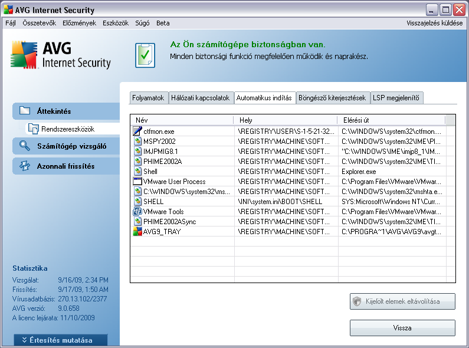Open the Fájl menu
Screen dimensions: 469x348
(11, 23)
